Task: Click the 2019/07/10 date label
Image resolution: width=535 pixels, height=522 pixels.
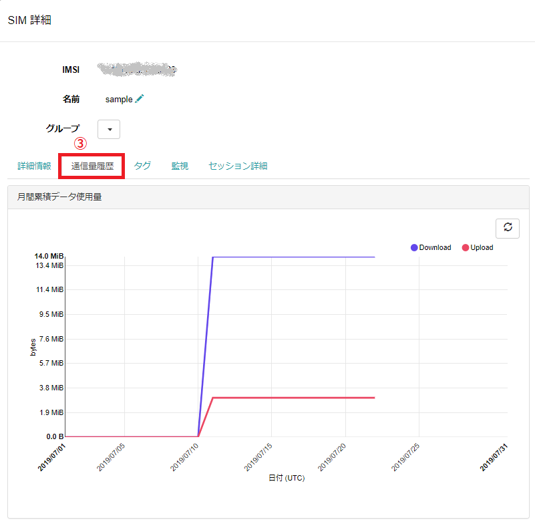Action: point(184,457)
